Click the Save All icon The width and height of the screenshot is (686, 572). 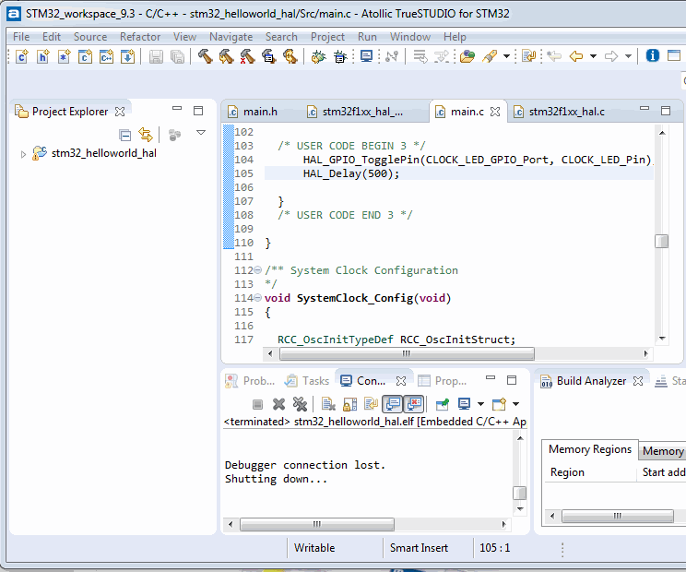(x=177, y=56)
